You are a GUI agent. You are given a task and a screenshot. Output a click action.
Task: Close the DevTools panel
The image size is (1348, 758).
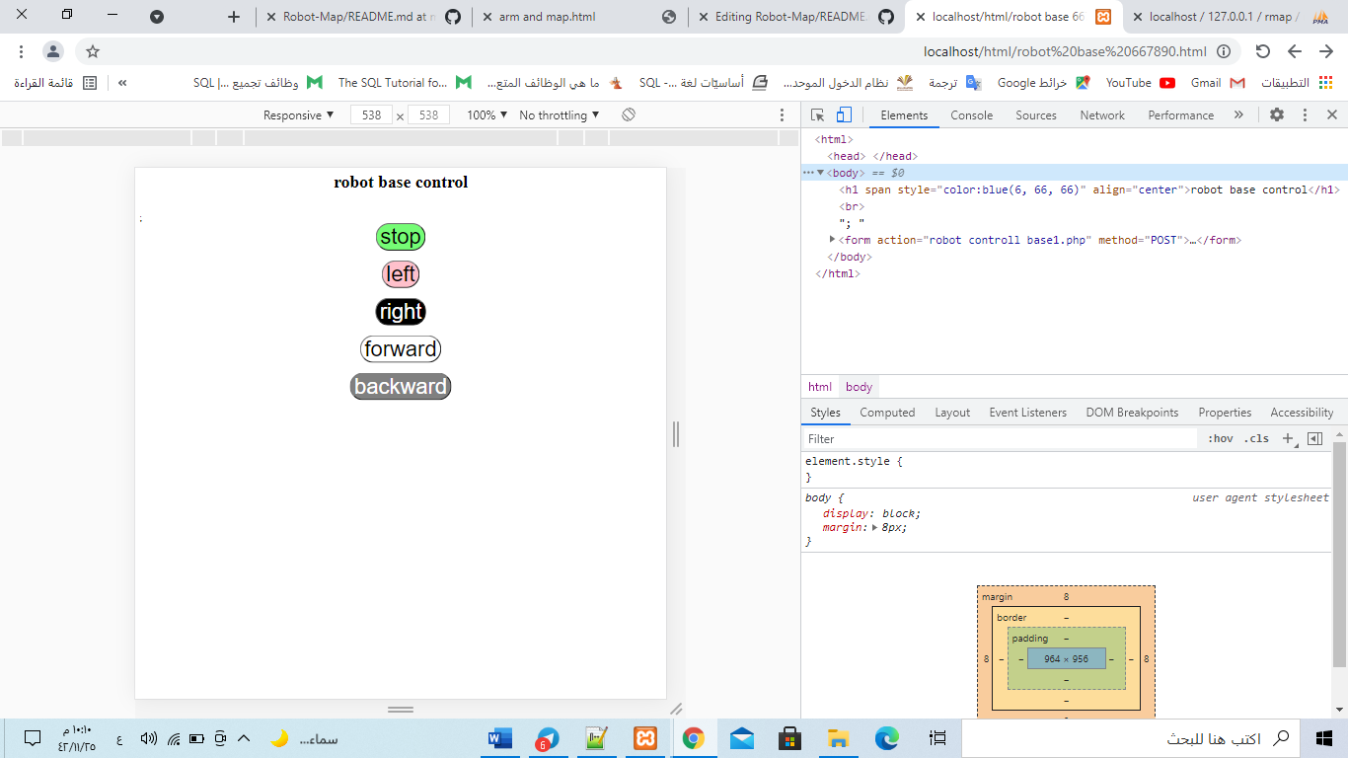[x=1331, y=115]
